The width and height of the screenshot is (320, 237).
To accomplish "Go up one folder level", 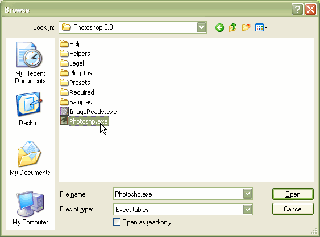I will [233, 27].
